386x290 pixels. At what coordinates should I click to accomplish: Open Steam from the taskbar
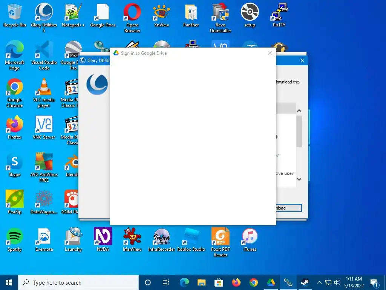[x=305, y=282]
